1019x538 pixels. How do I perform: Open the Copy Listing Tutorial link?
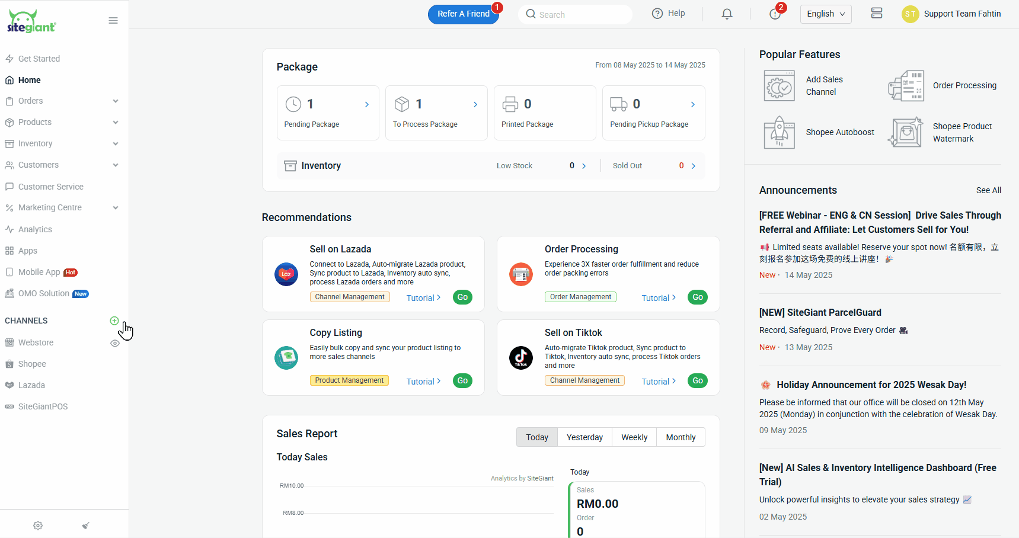pyautogui.click(x=423, y=382)
